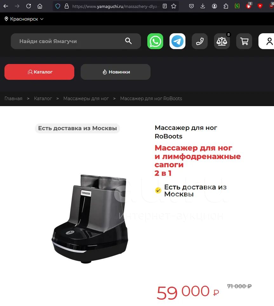This screenshot has height=306, width=274.
Task: Open Массажеры для ног breadcrumb
Action: (x=86, y=99)
